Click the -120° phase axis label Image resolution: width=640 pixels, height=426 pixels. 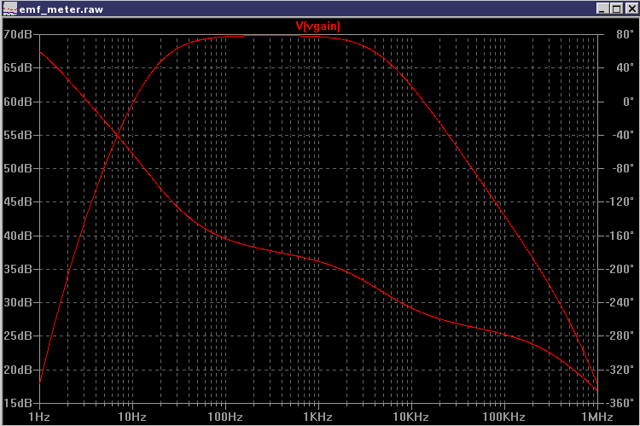(x=620, y=201)
